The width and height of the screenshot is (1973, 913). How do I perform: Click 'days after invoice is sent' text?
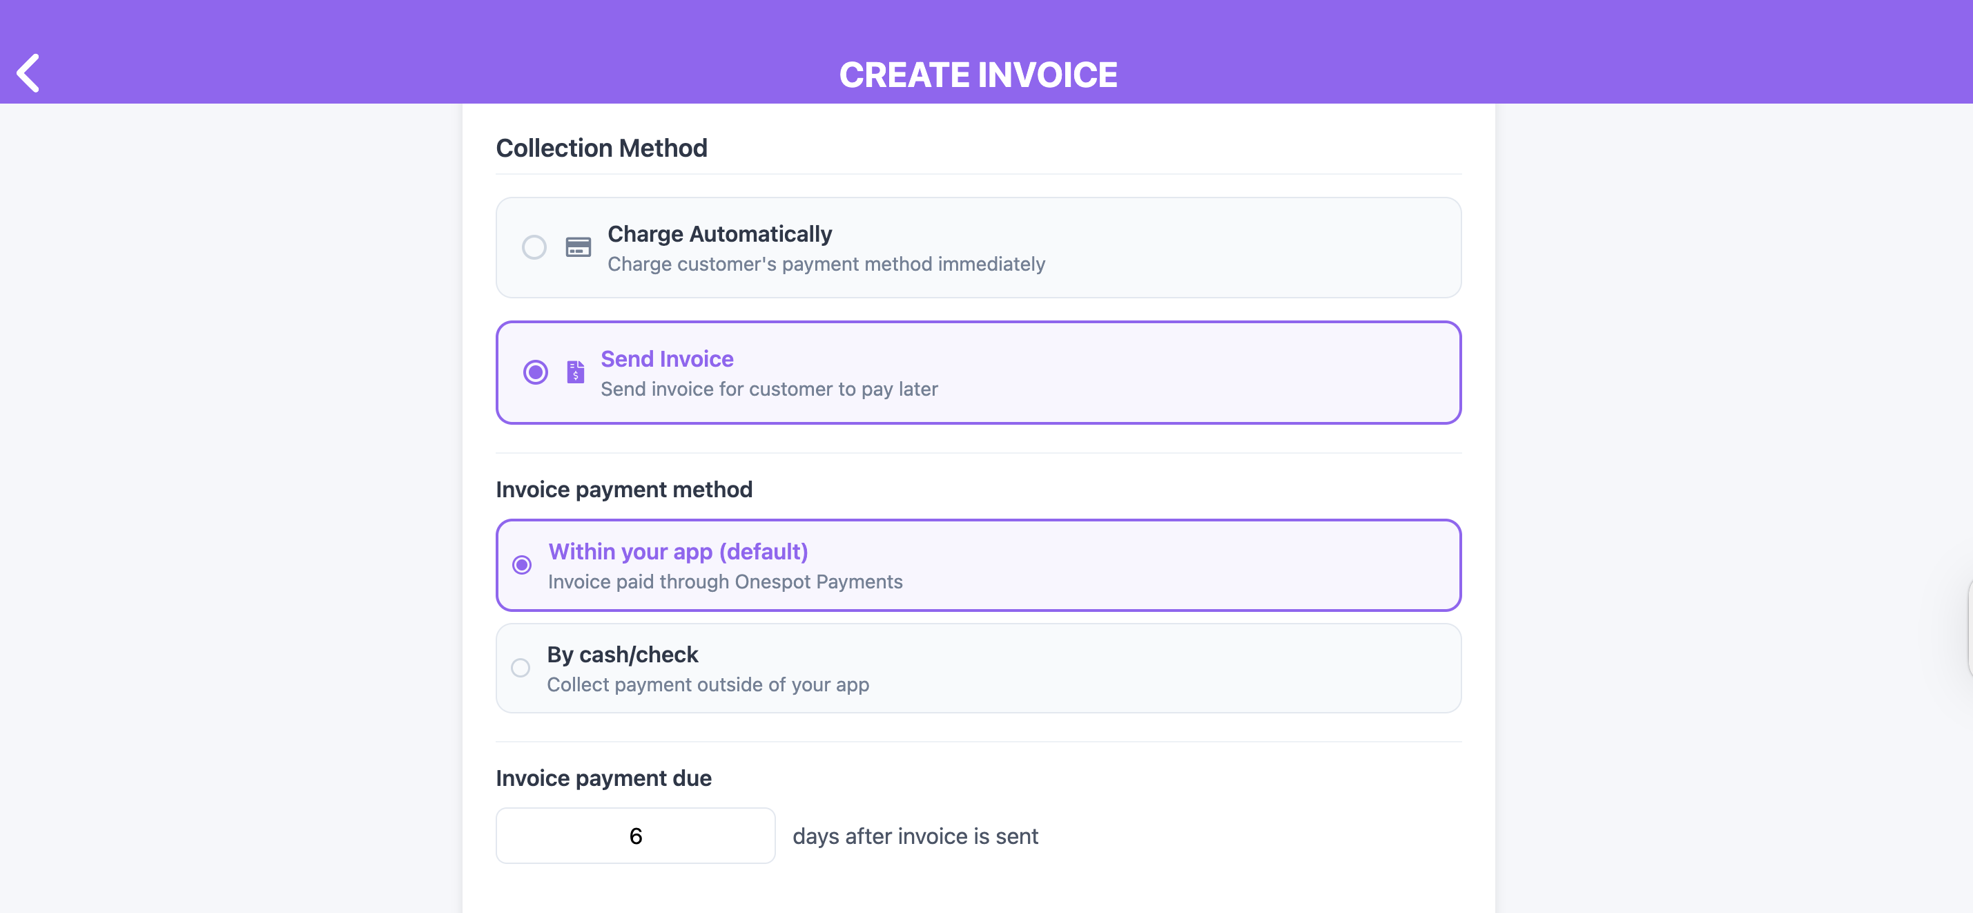click(x=915, y=836)
